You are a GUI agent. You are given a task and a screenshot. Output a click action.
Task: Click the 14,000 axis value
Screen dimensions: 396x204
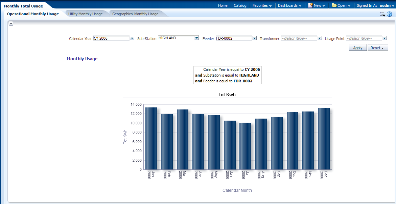tap(136, 104)
